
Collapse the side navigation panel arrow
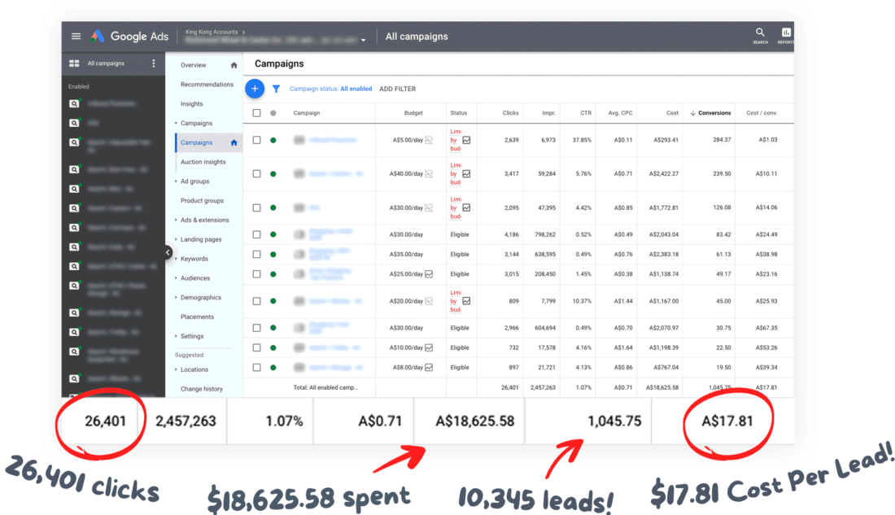[168, 252]
